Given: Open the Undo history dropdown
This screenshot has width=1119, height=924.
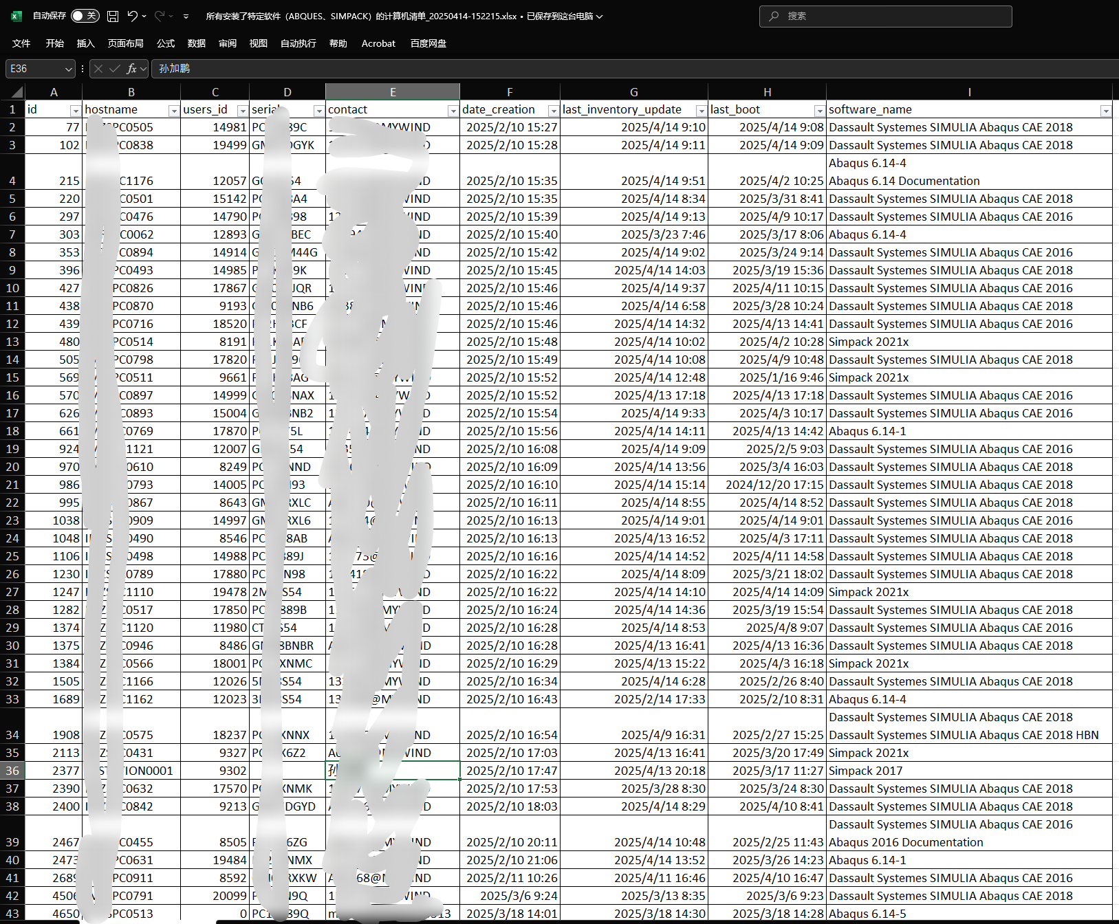Looking at the screenshot, I should tap(144, 16).
